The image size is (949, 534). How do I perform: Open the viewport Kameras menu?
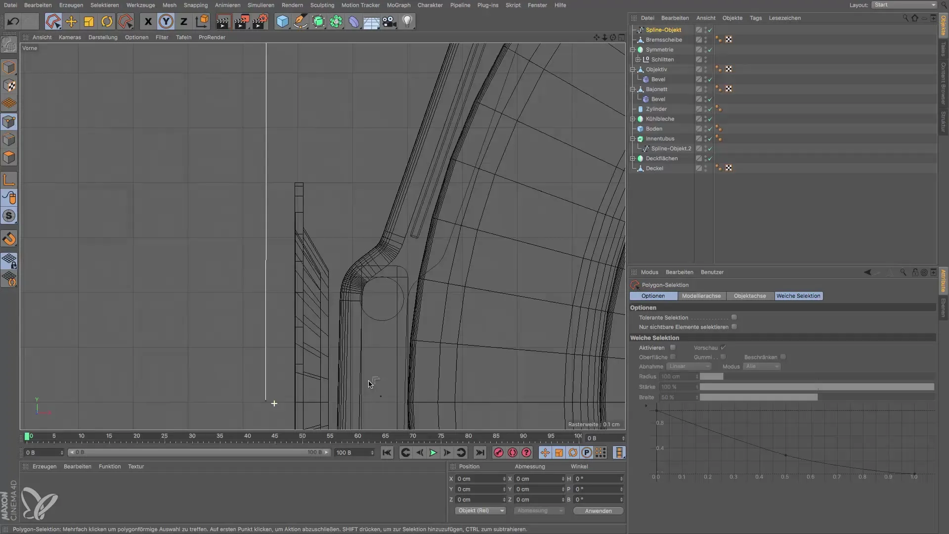coord(70,37)
